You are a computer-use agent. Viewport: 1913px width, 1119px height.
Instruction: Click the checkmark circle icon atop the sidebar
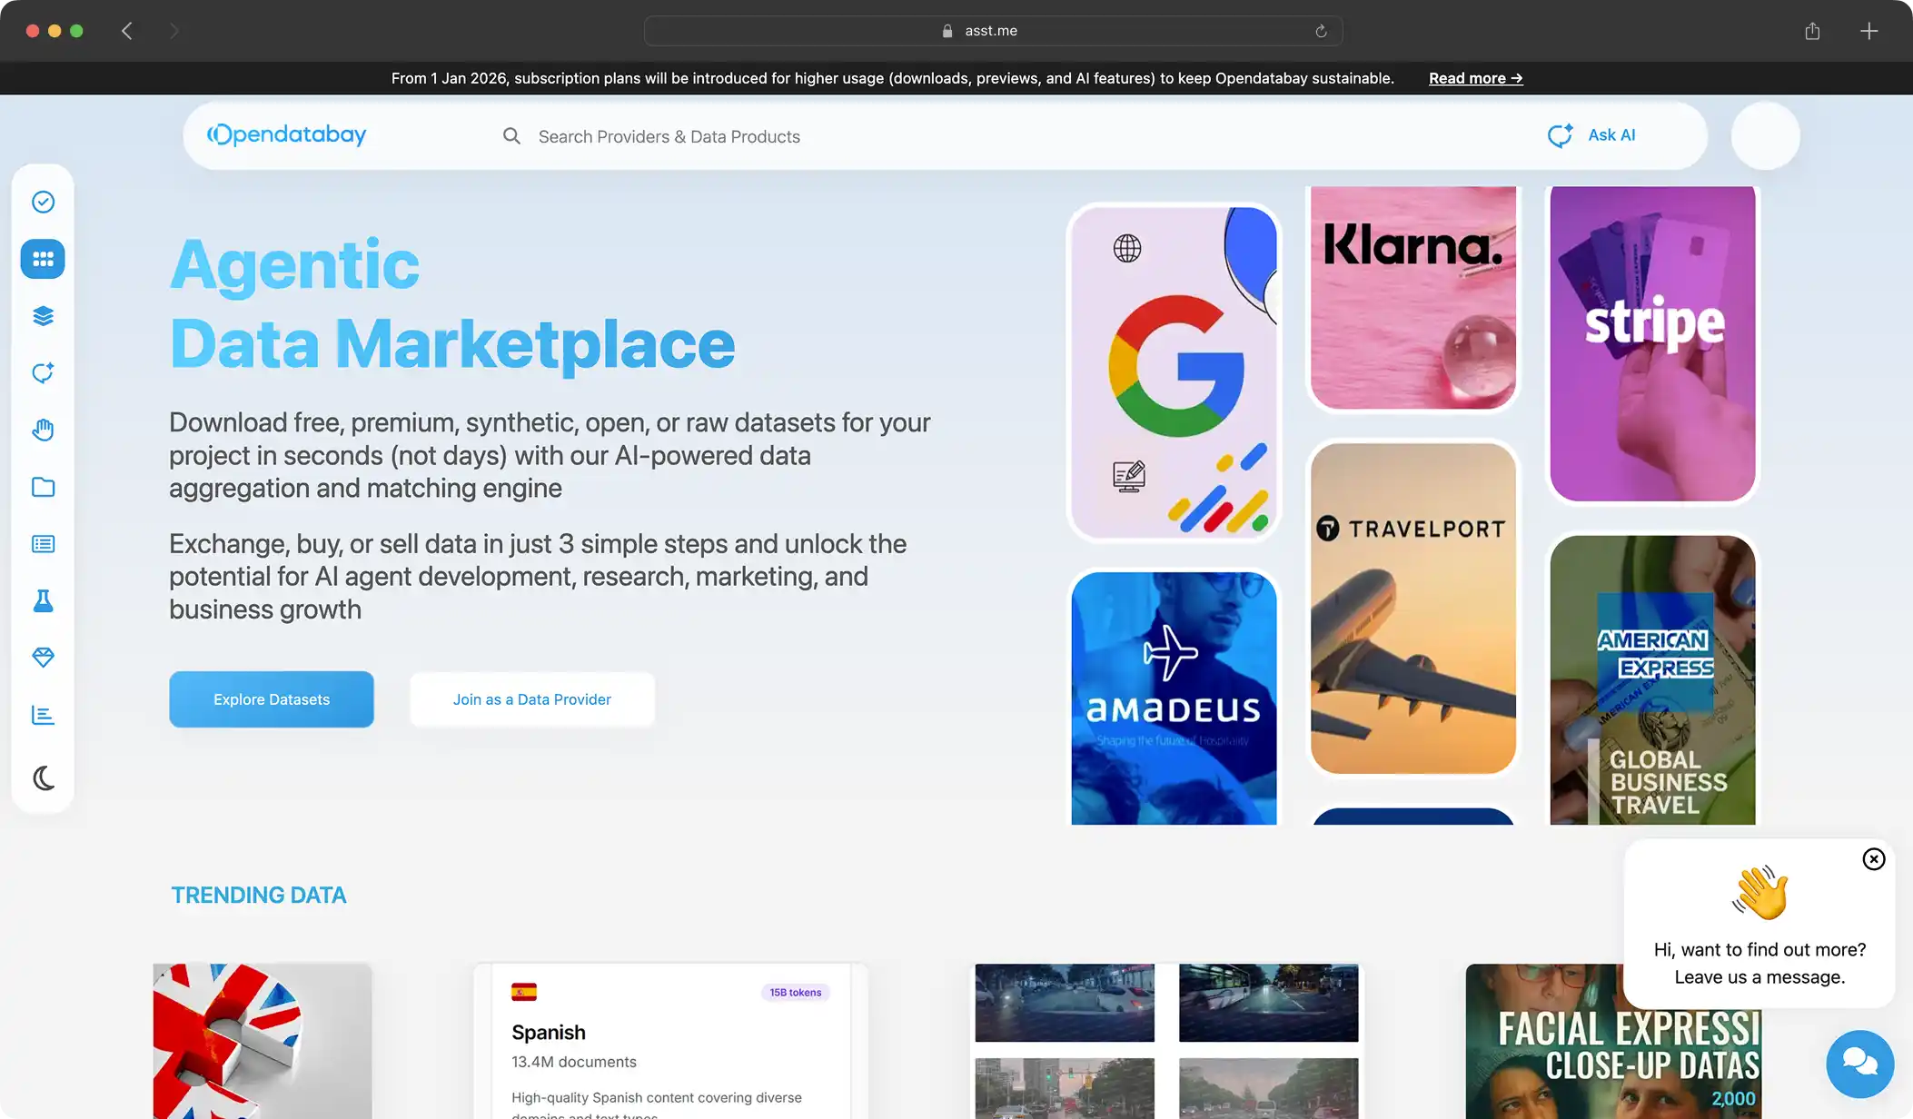[43, 202]
